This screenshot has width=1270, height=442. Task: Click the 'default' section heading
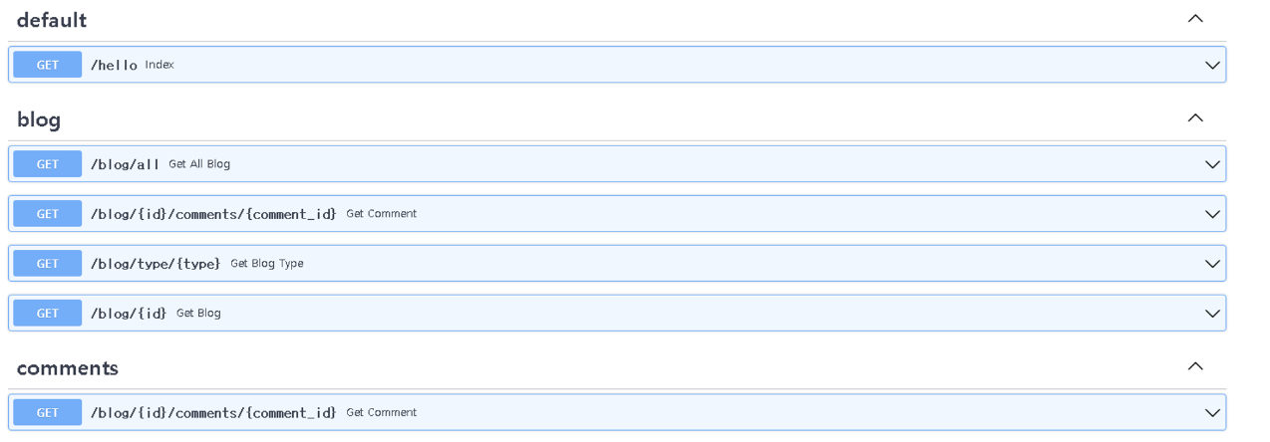(x=52, y=20)
